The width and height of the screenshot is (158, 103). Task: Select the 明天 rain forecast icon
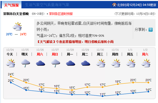point(25,63)
